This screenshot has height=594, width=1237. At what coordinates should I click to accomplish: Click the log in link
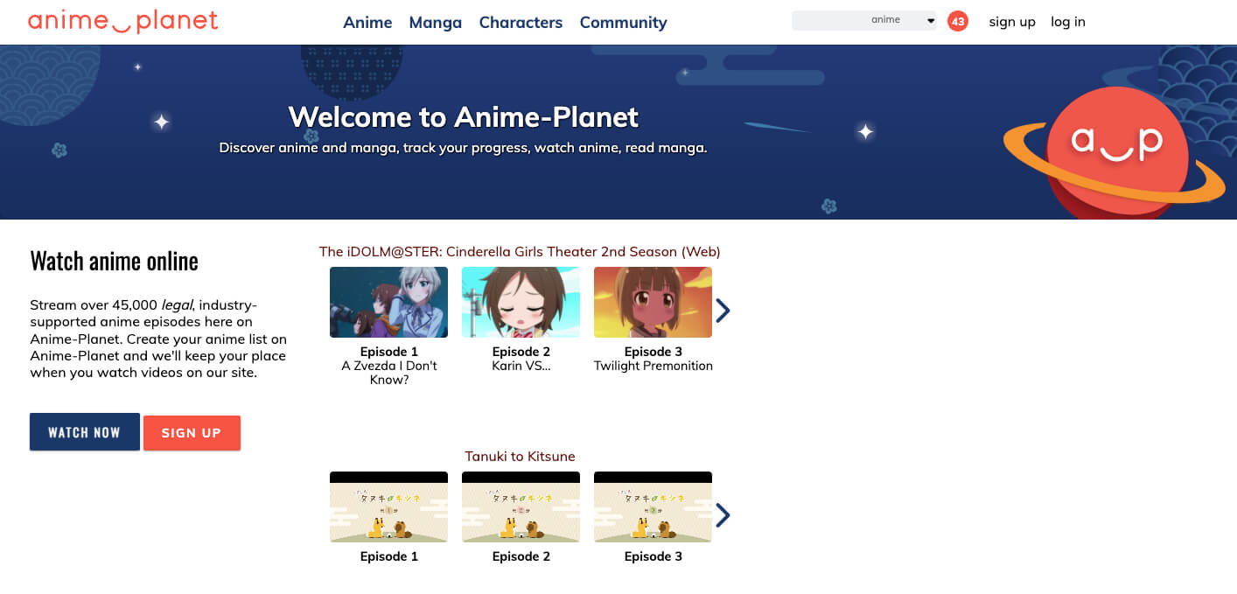[x=1067, y=22]
